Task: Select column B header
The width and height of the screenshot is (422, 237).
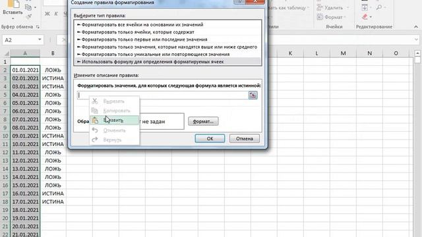Action: point(53,53)
